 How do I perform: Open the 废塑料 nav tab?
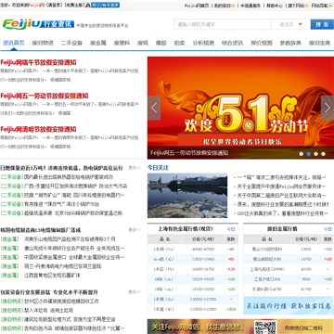point(122,43)
